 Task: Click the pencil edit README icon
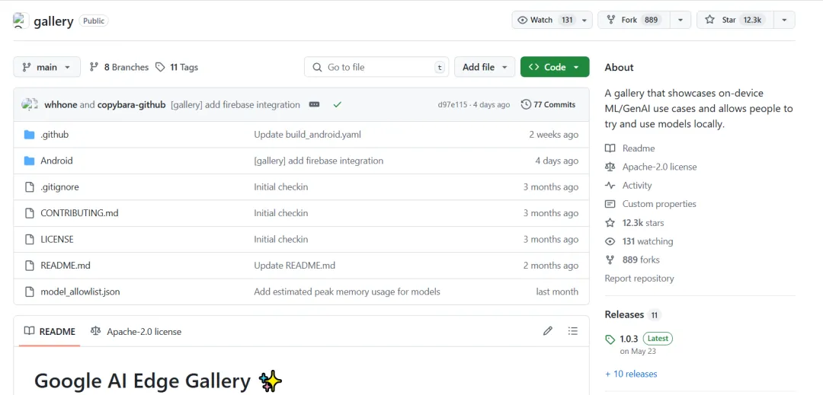click(x=547, y=331)
